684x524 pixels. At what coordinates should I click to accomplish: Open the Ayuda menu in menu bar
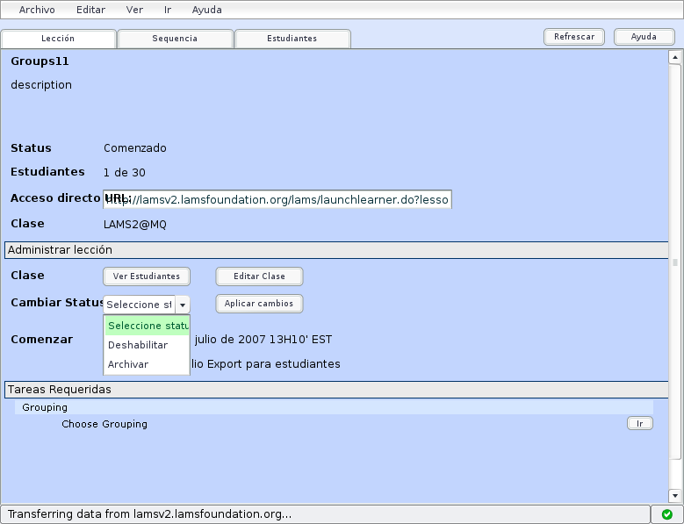(x=206, y=11)
